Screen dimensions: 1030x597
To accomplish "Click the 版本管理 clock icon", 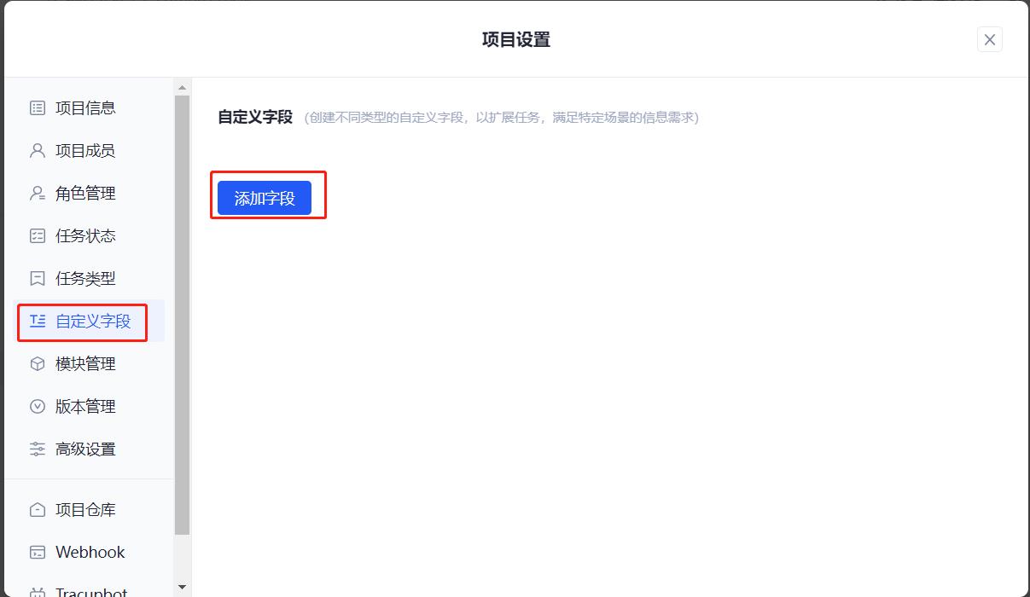I will (x=37, y=407).
